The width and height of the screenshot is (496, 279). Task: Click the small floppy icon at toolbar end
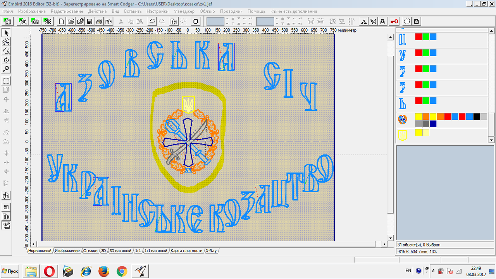click(417, 21)
